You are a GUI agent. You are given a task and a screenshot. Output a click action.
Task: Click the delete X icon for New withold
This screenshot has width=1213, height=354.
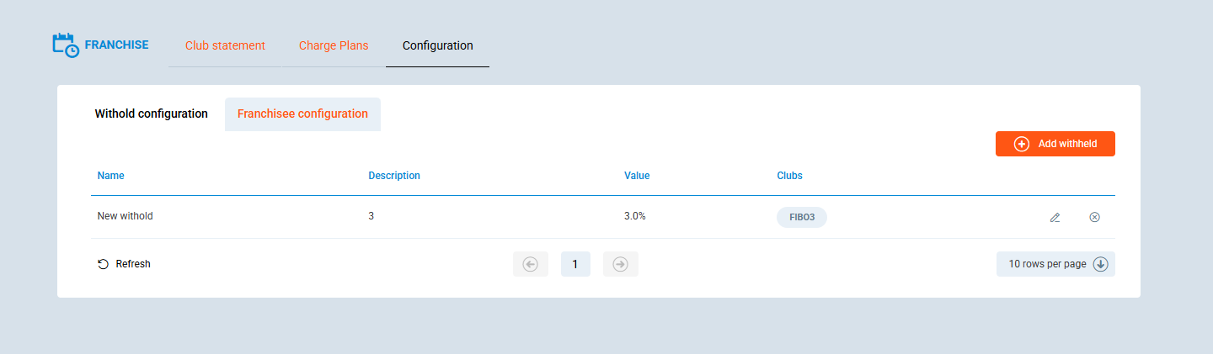(x=1094, y=217)
